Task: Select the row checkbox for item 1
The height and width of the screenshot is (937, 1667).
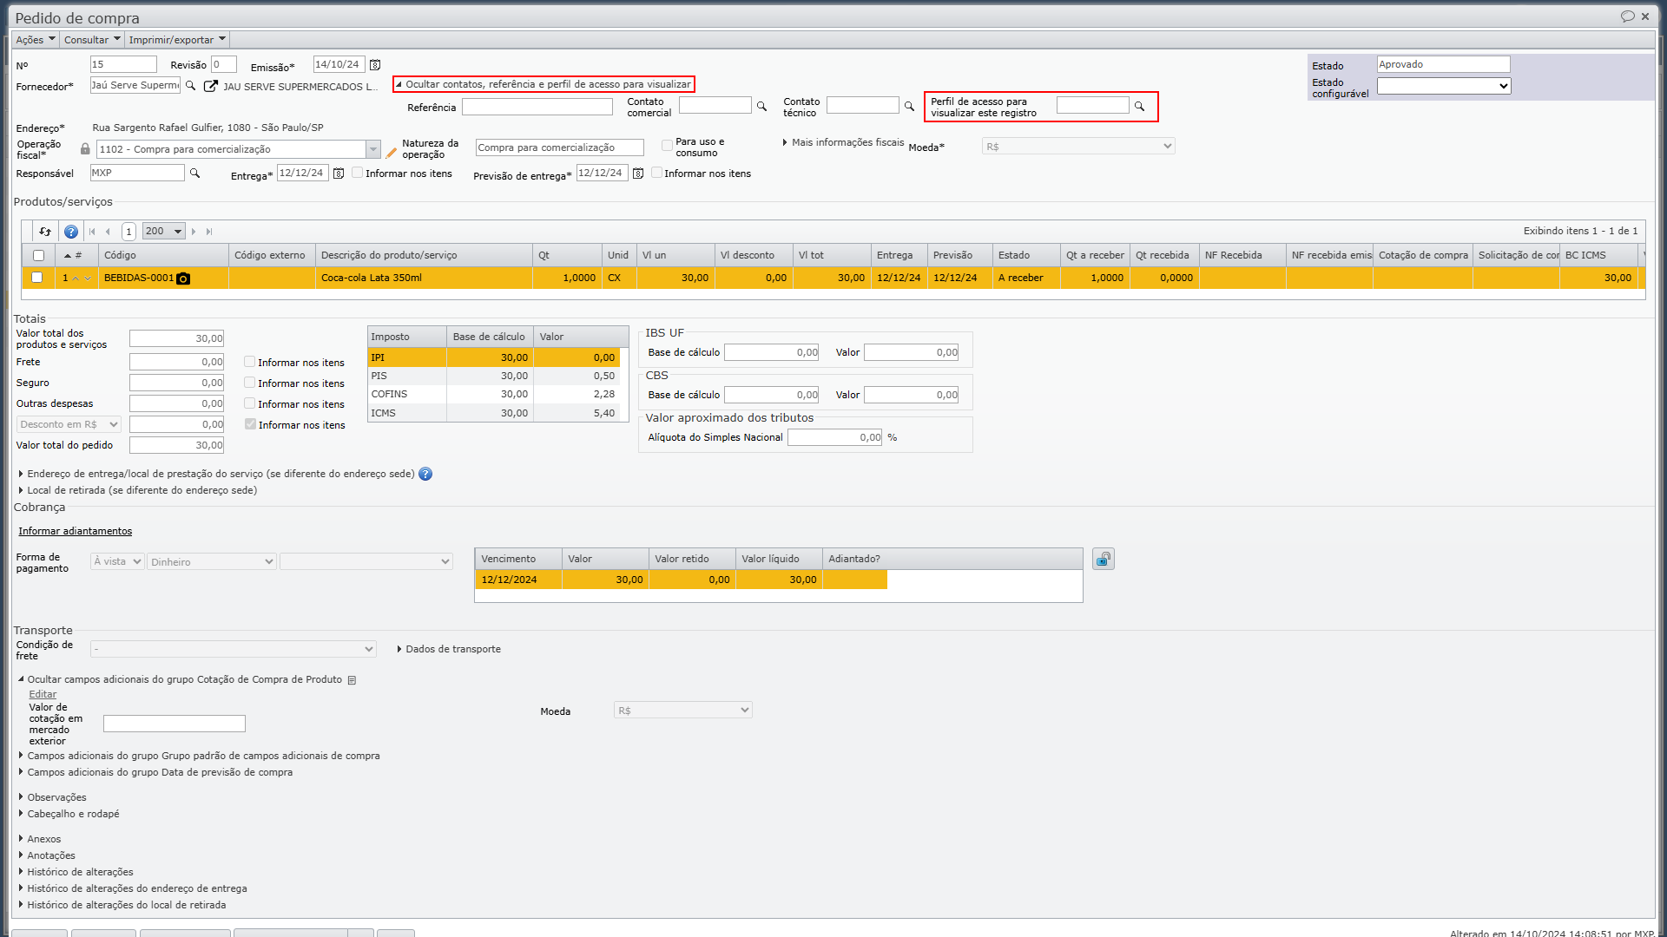Action: tap(36, 278)
